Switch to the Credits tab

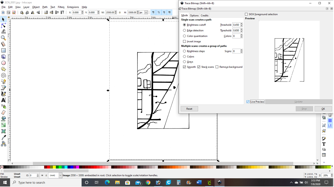(205, 16)
